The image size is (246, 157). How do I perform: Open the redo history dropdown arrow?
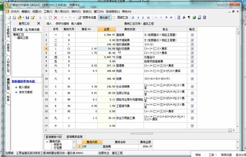74,17
